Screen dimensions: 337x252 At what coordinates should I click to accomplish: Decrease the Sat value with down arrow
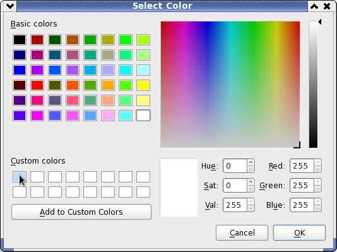coord(251,189)
